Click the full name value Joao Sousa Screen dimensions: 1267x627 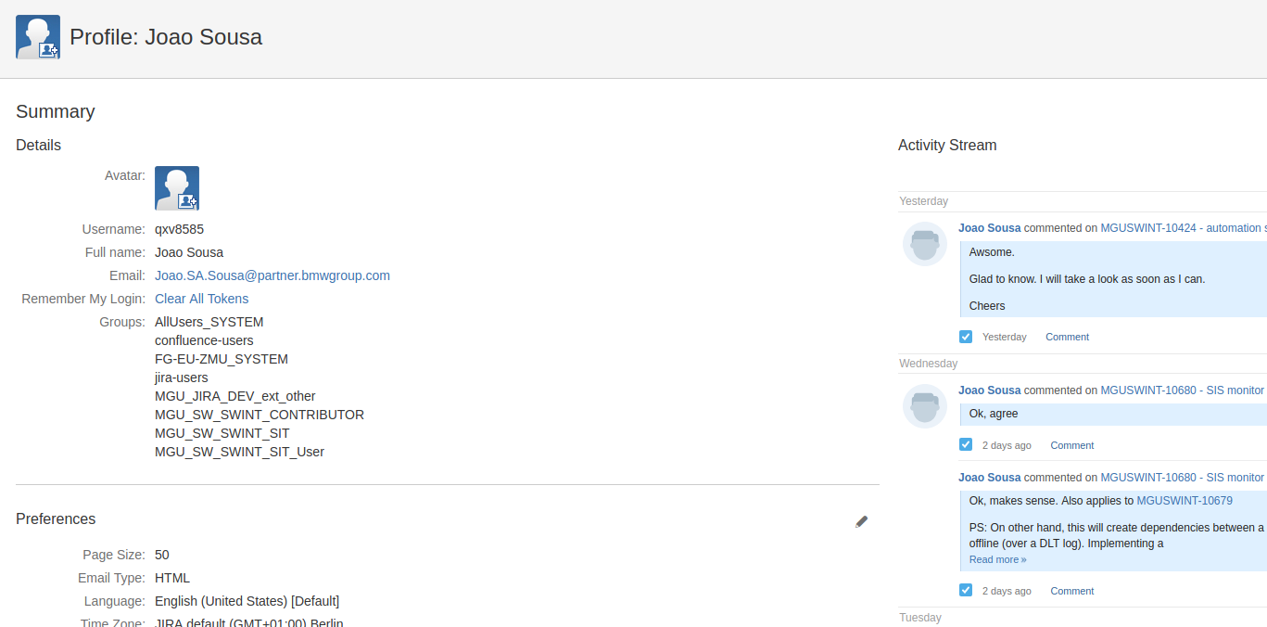189,252
